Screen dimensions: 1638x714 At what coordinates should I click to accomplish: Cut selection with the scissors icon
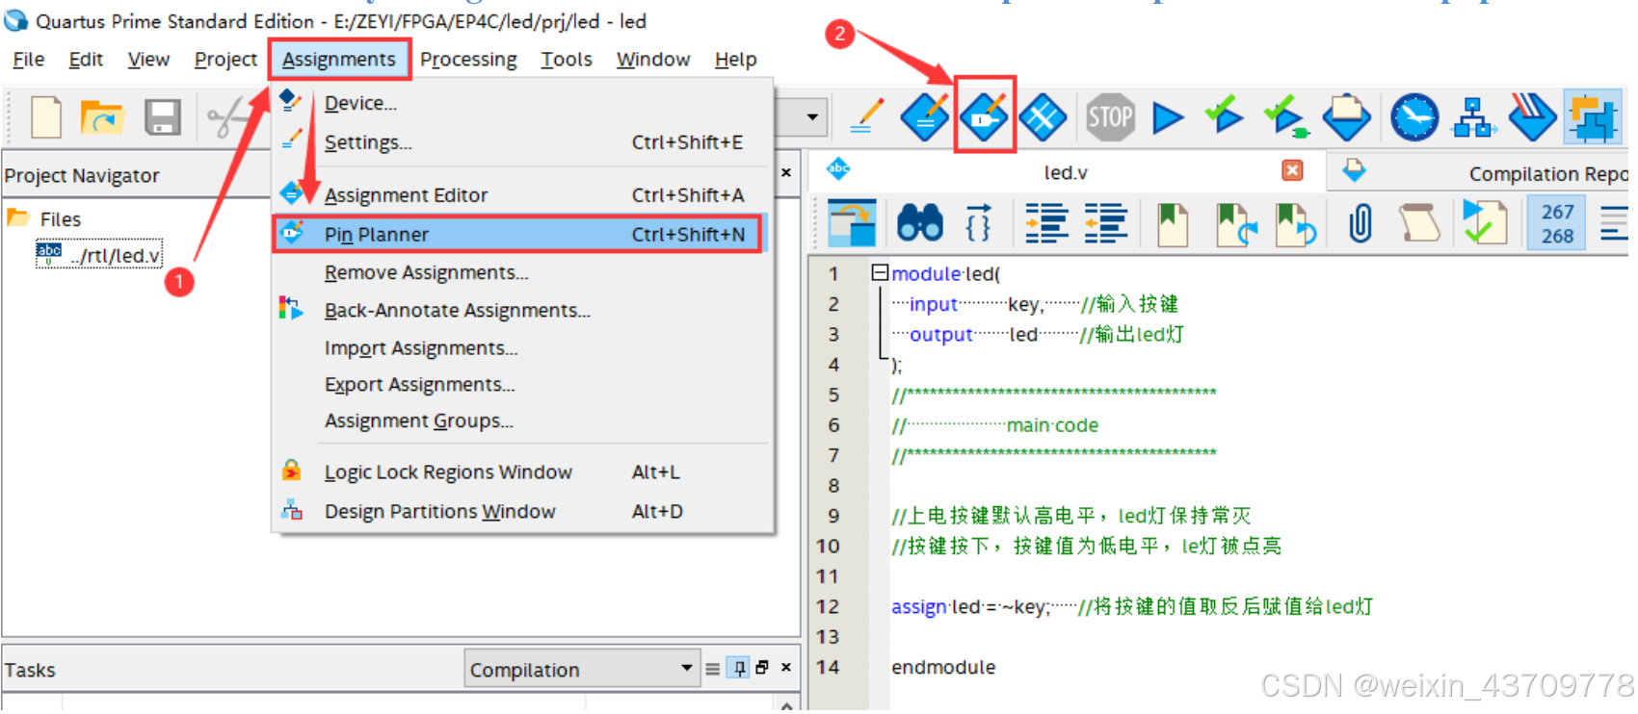[x=227, y=118]
